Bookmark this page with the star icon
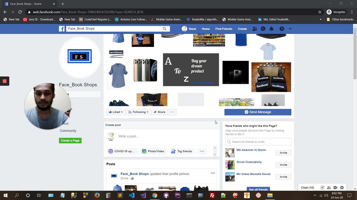 tap(320, 12)
